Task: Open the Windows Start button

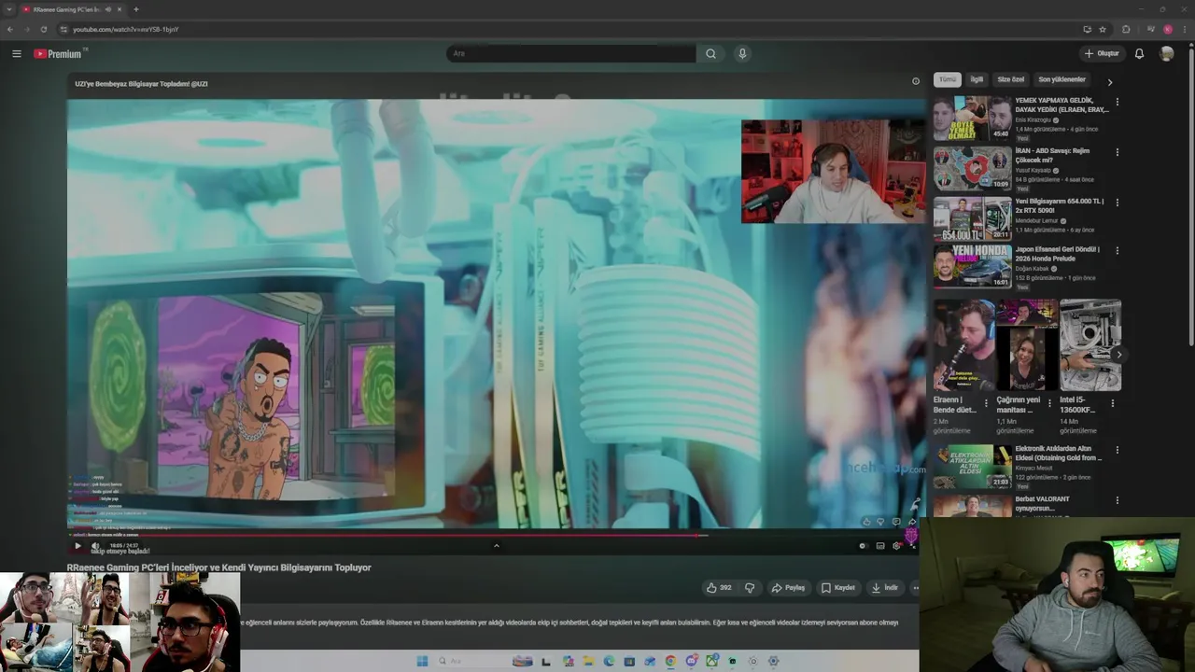Action: tap(422, 661)
